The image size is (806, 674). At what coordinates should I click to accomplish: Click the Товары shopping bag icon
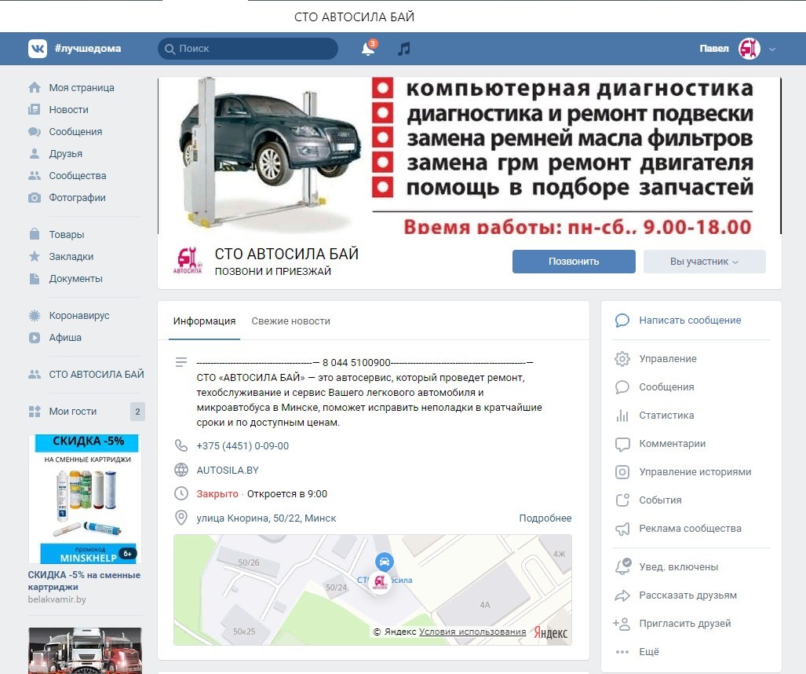coord(35,234)
